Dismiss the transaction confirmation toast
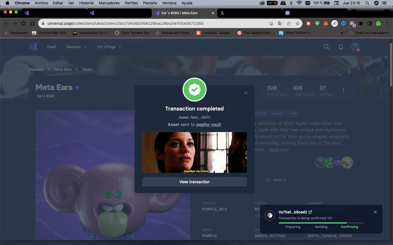 375,212
